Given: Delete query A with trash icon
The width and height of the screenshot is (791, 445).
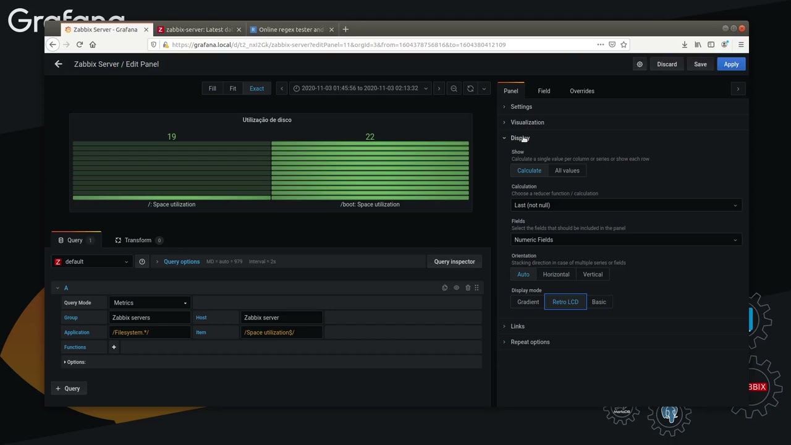Looking at the screenshot, I should pyautogui.click(x=468, y=288).
